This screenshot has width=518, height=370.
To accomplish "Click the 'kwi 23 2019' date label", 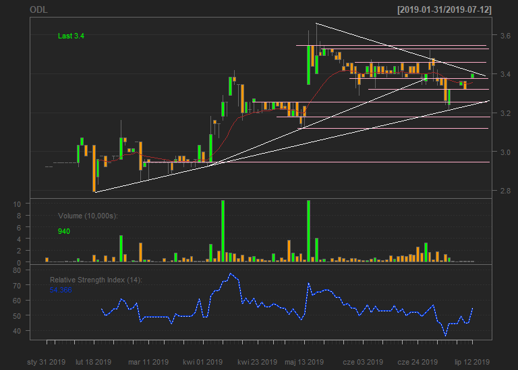I will tap(257, 362).
